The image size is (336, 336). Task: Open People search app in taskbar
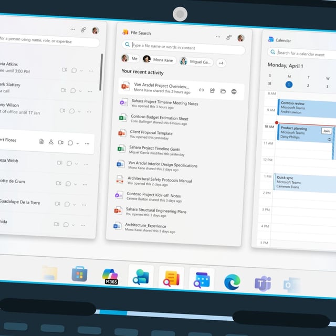pos(141,277)
